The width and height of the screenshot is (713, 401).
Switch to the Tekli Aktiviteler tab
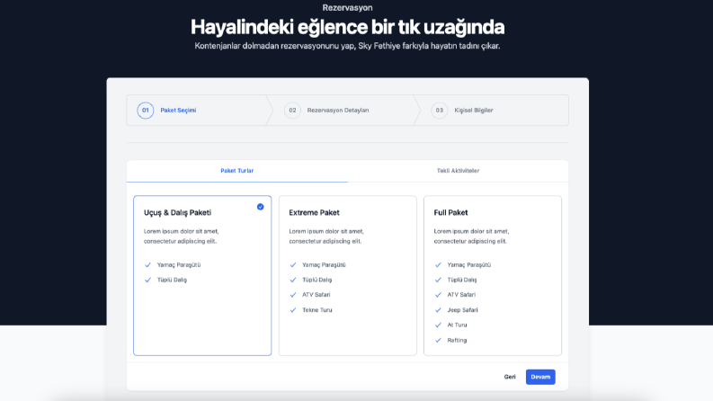[x=458, y=171]
